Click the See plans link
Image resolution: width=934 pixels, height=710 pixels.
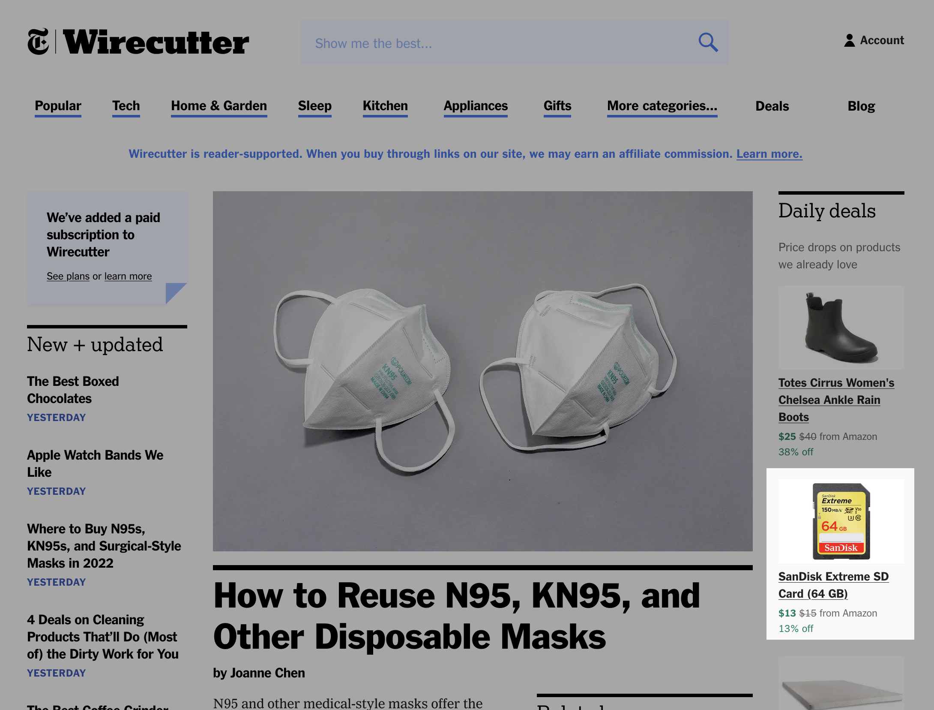[68, 276]
